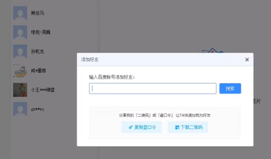Click the 添加好友 dialog title text
Screen dimensions: 271x159
click(90, 60)
